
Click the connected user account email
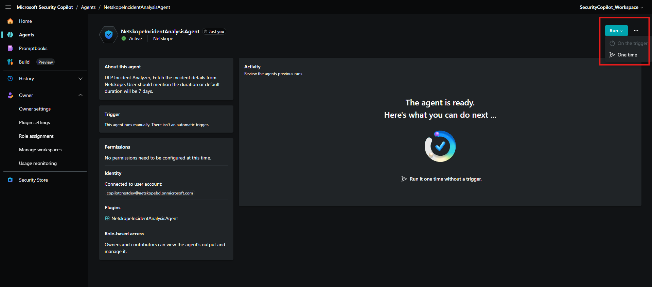(x=149, y=193)
